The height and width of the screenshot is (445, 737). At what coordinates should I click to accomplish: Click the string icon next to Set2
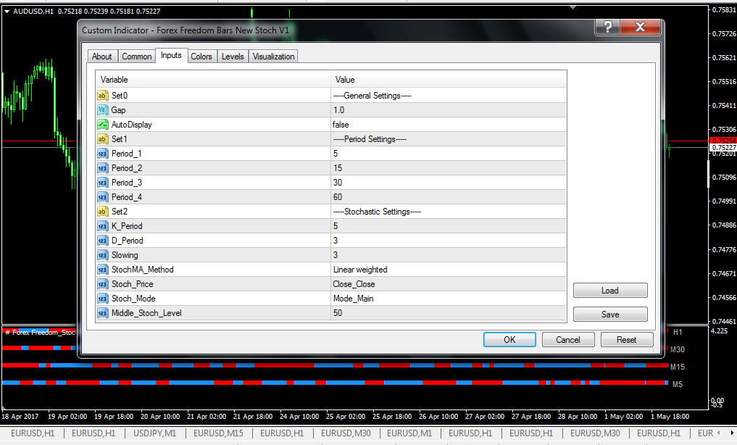coord(102,212)
